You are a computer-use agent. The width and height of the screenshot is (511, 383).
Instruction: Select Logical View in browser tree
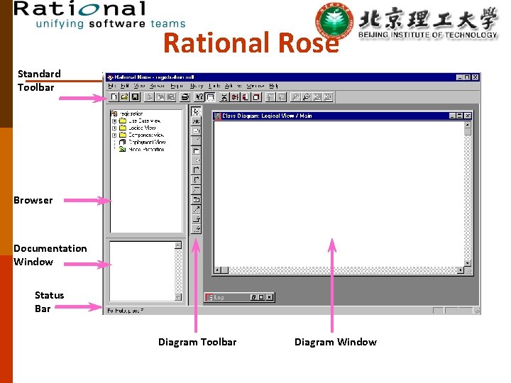(142, 128)
